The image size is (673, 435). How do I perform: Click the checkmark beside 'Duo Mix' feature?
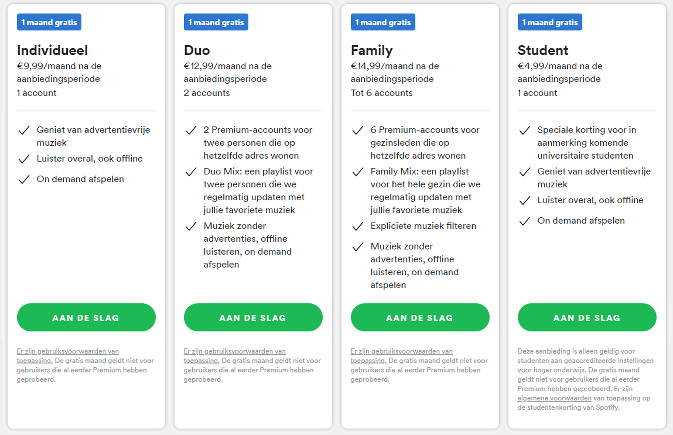[191, 172]
